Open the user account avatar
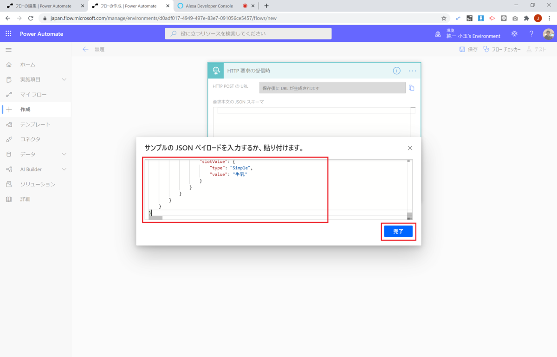Screen dimensions: 557x357 tap(548, 34)
